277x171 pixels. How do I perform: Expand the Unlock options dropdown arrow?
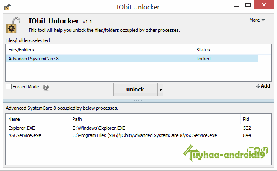tap(160, 89)
